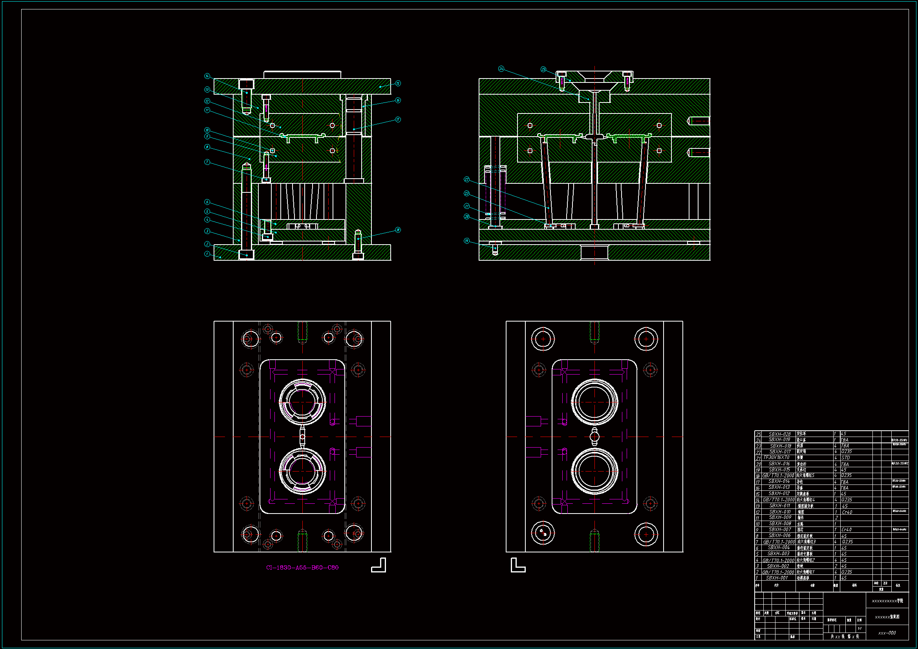
Task: Click part balloon number 14
Action: tap(207, 76)
